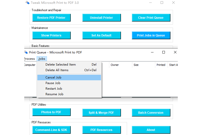Open the Process menu in Print Queue
Image resolution: width=202 pixels, height=135 pixels.
(x=30, y=59)
